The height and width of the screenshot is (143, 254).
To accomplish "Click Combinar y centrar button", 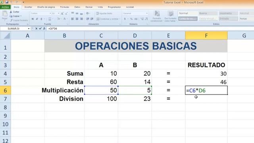I will (108, 19).
